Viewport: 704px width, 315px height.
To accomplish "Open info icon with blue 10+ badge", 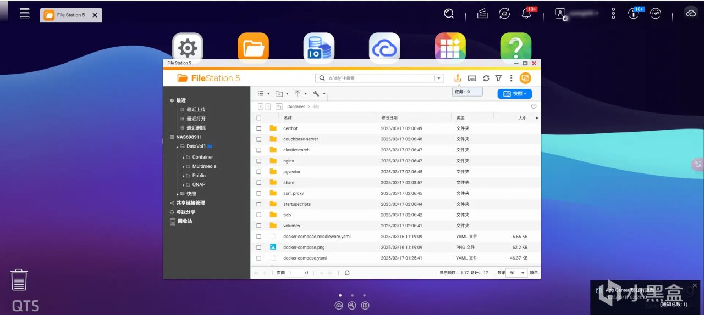I will [634, 14].
